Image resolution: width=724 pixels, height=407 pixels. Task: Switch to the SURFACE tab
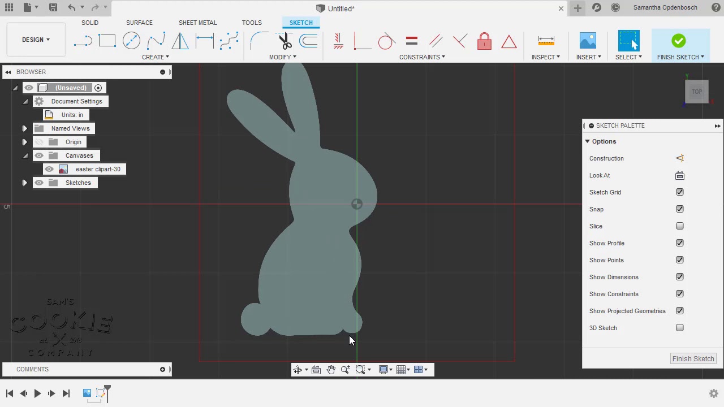(139, 23)
